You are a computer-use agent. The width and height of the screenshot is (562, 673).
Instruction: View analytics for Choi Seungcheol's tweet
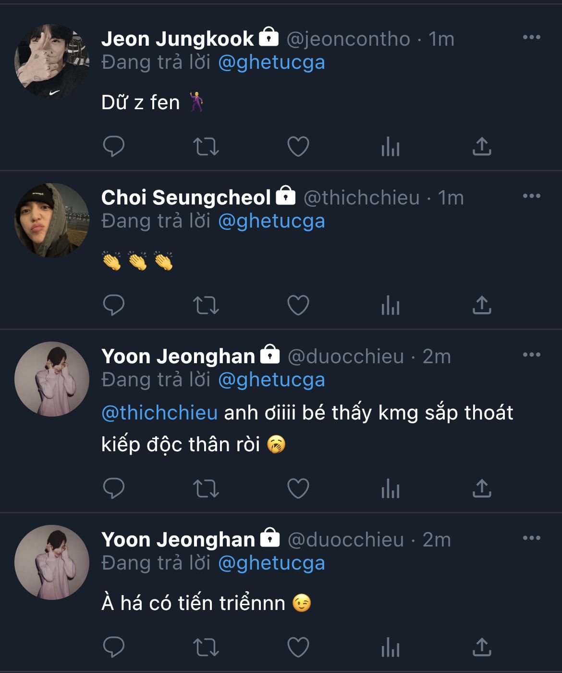click(390, 305)
